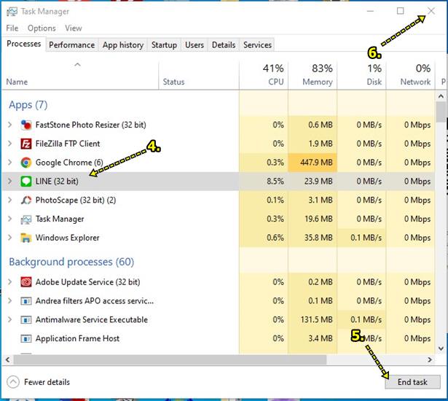Minimize the Task Manager window
This screenshot has width=448, height=401.
(370, 11)
